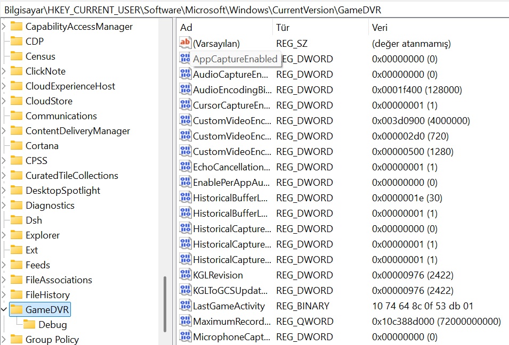Select the GameDVR folder icon
The image size is (509, 345).
[x=17, y=309]
